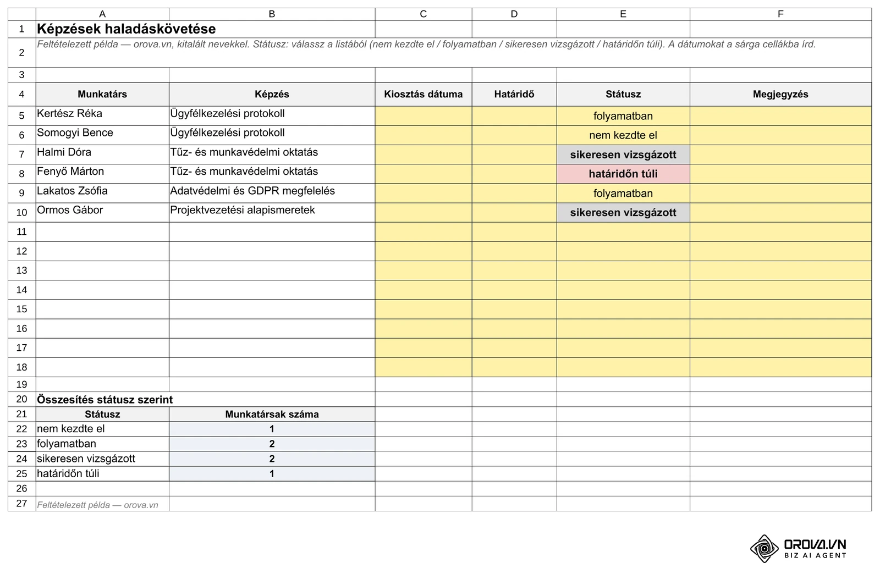Click the column F header letter

click(x=780, y=14)
